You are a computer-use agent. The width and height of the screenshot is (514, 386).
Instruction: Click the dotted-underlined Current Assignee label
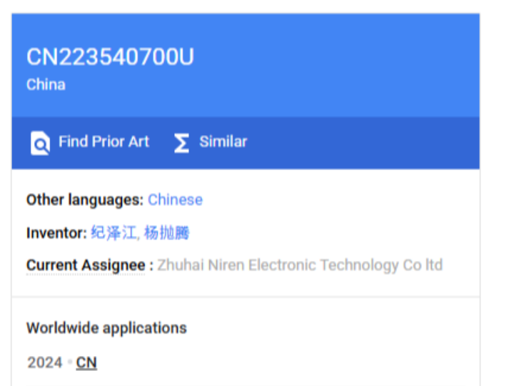(x=86, y=265)
